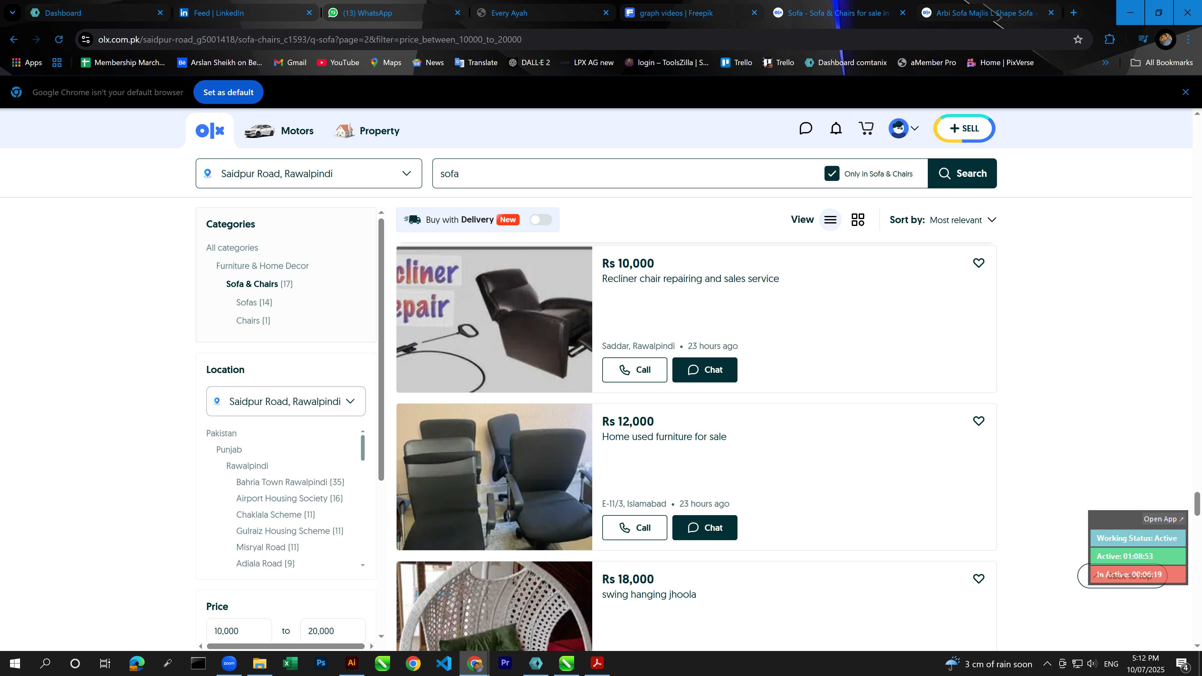
Task: Select All categories in sidebar
Action: [232, 248]
